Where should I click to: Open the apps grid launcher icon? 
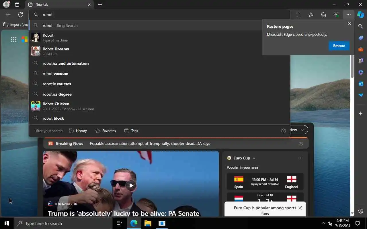(14, 40)
